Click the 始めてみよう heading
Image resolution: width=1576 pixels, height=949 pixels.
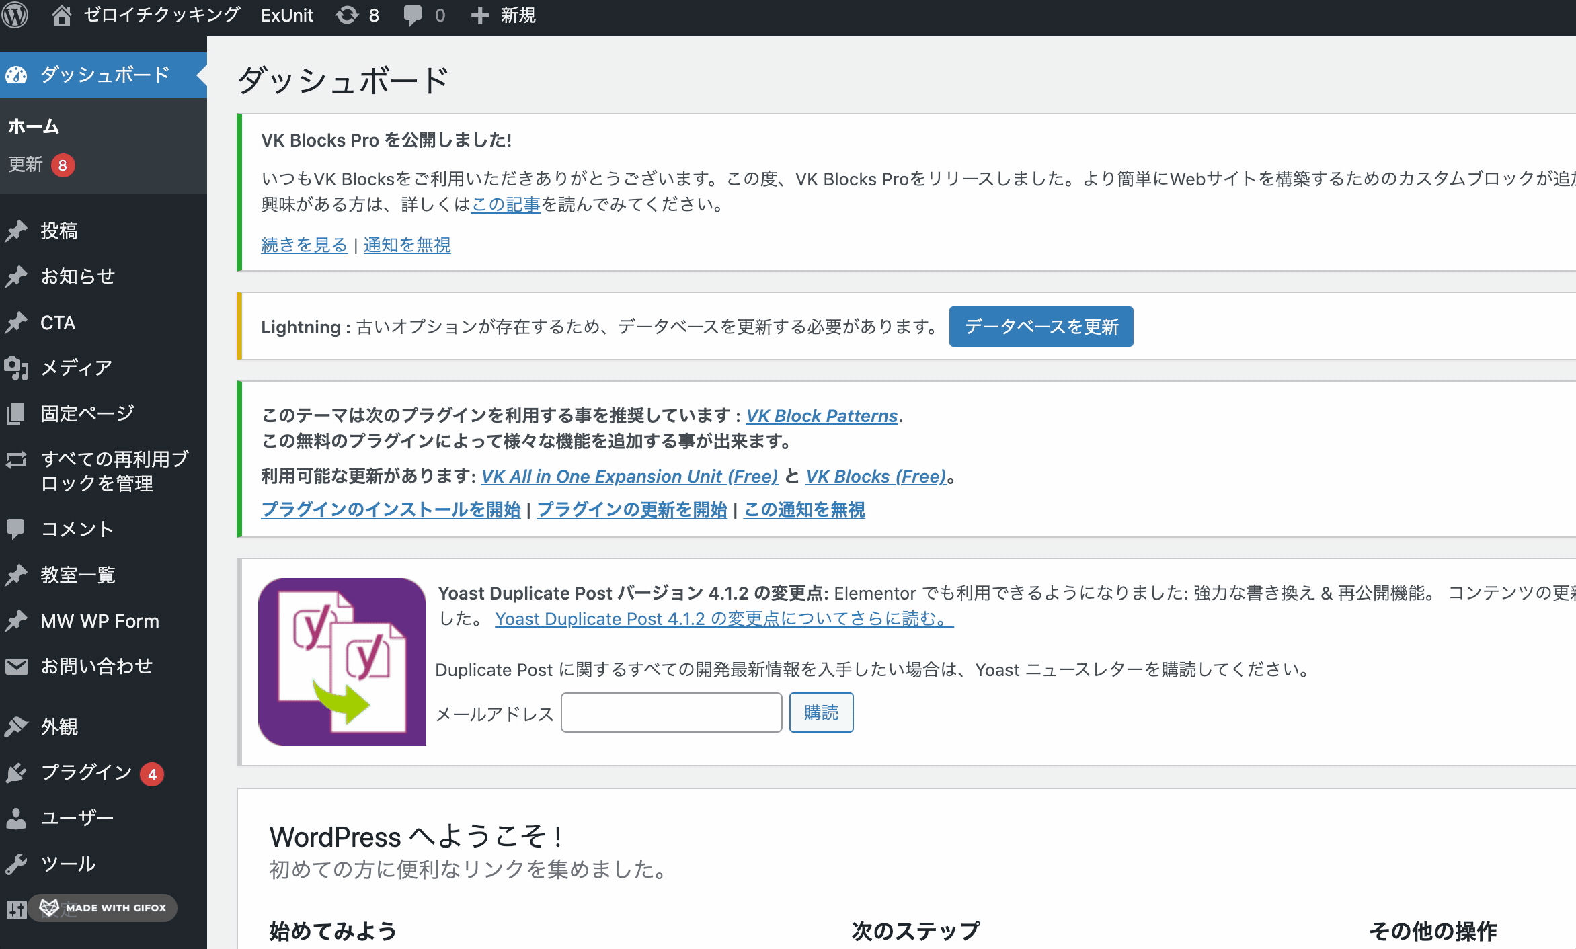point(333,931)
